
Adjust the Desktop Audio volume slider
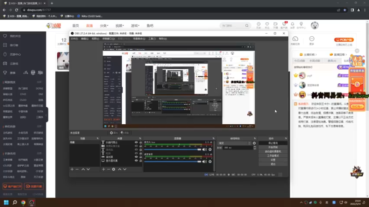[x=173, y=161]
